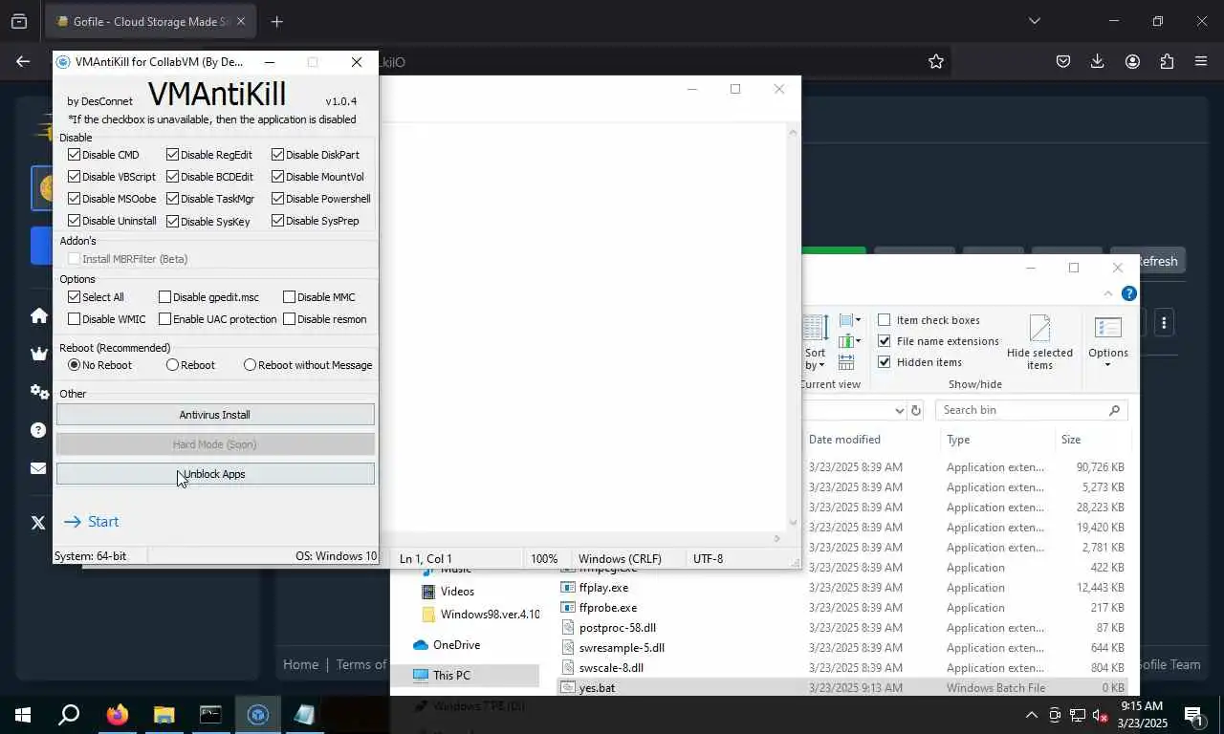
Task: Open the Explorer address history dropdown
Action: pos(899,410)
